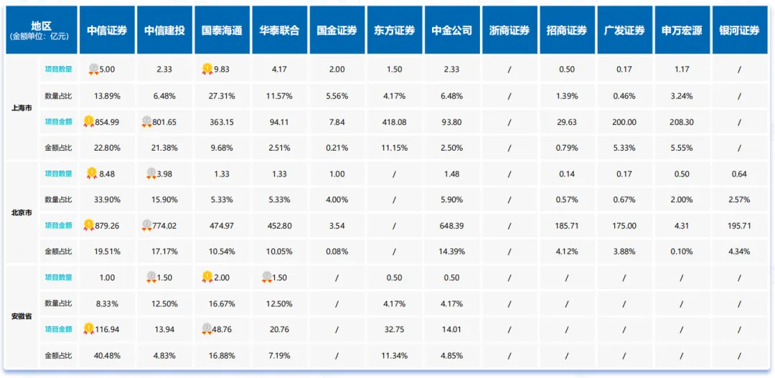
Task: Select the 中信建投 column header
Action: pyautogui.click(x=164, y=30)
